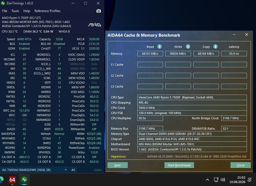The image size is (256, 186).
Task: Open the ZenTimings File menu
Action: pos(5,11)
